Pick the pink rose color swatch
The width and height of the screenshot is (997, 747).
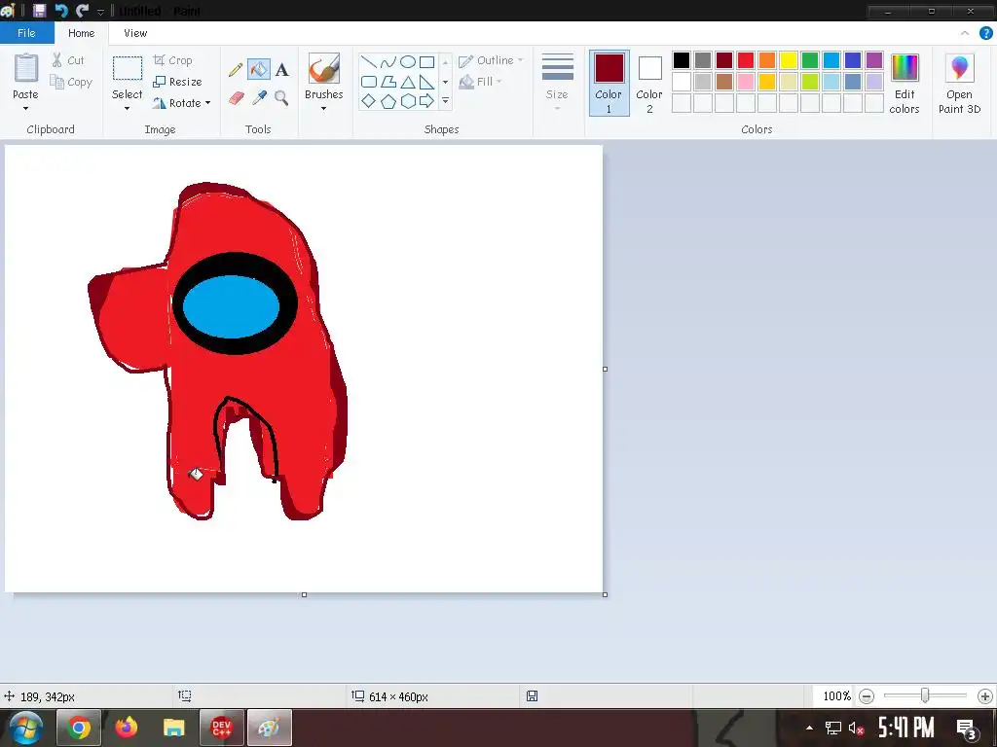pos(745,82)
